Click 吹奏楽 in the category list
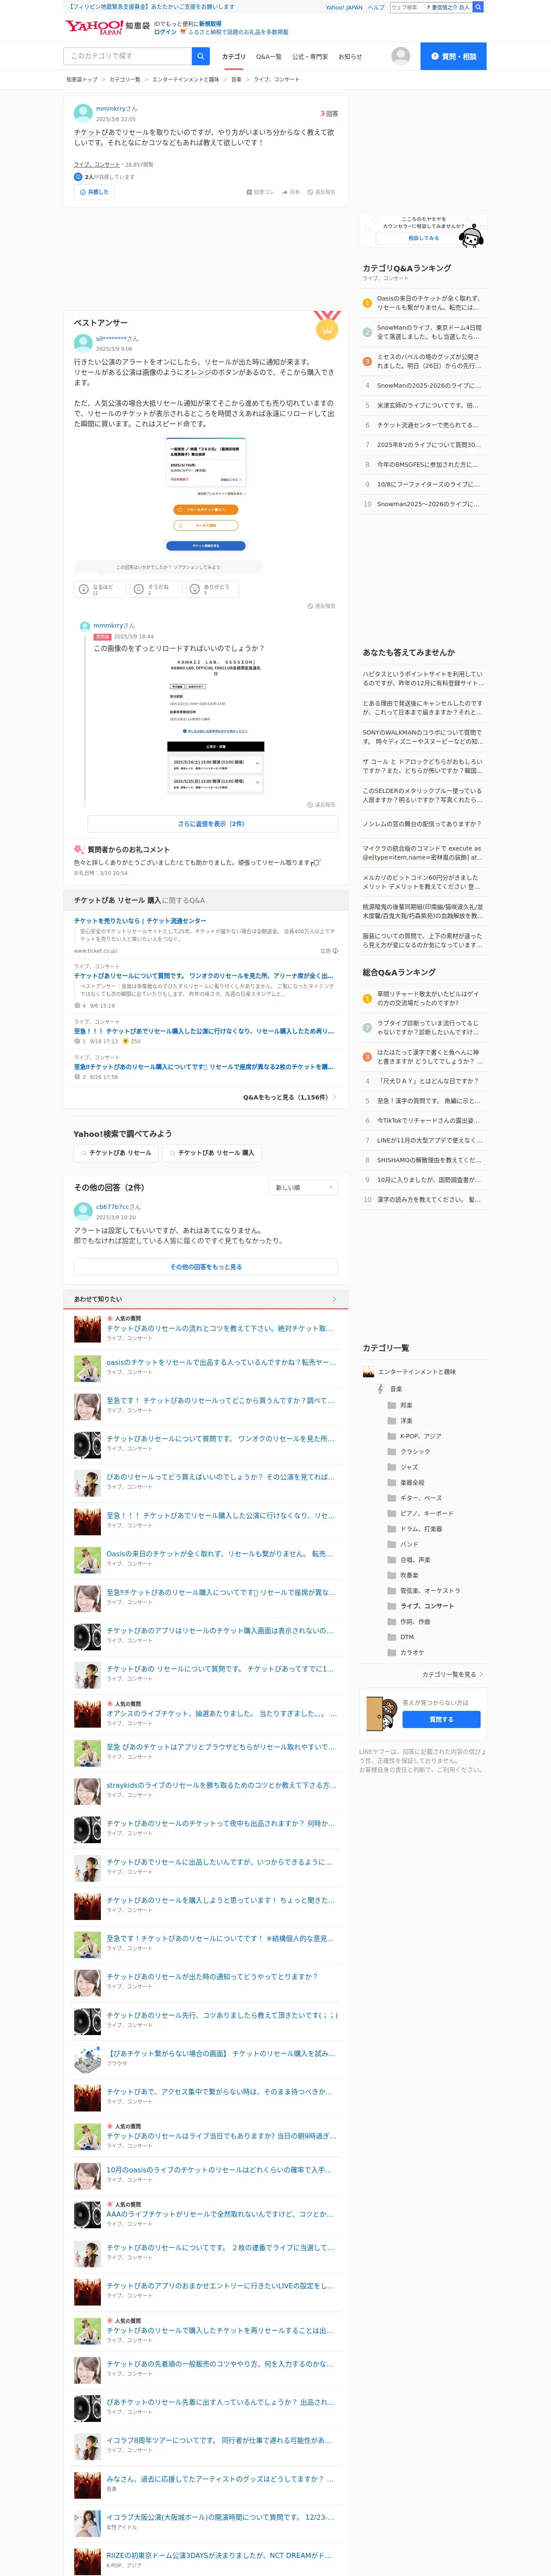 (x=409, y=1575)
